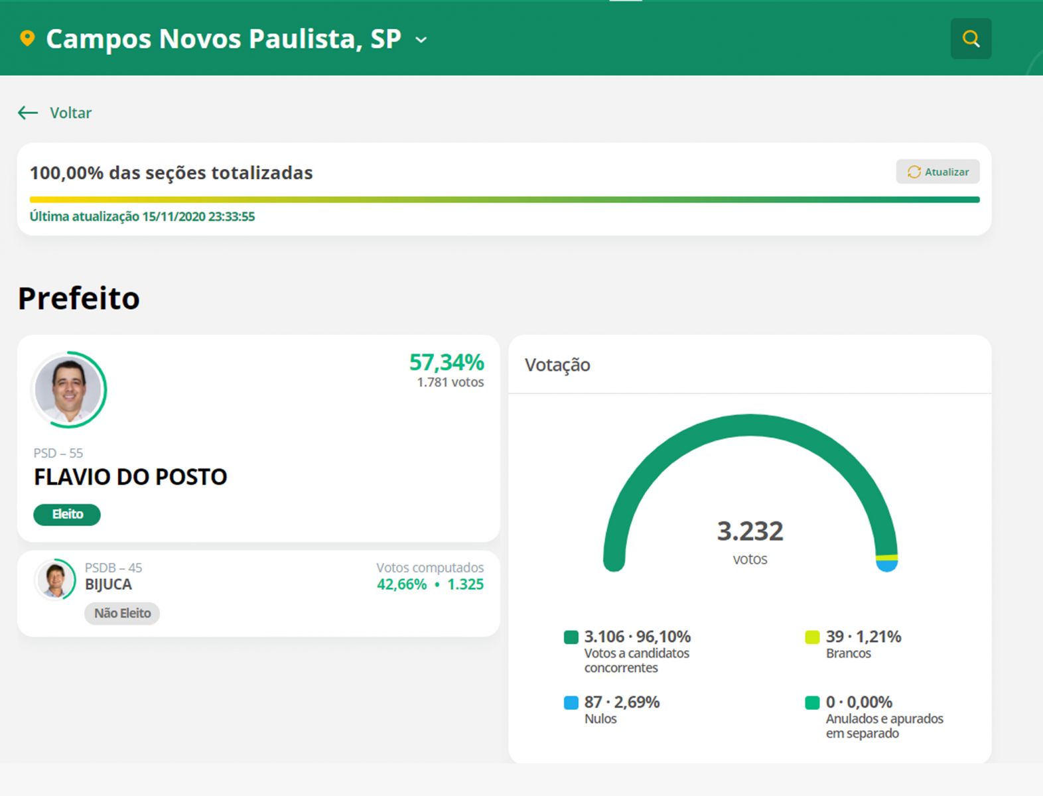Select the Não Eleito status badge
This screenshot has height=796, width=1043.
pyautogui.click(x=122, y=614)
